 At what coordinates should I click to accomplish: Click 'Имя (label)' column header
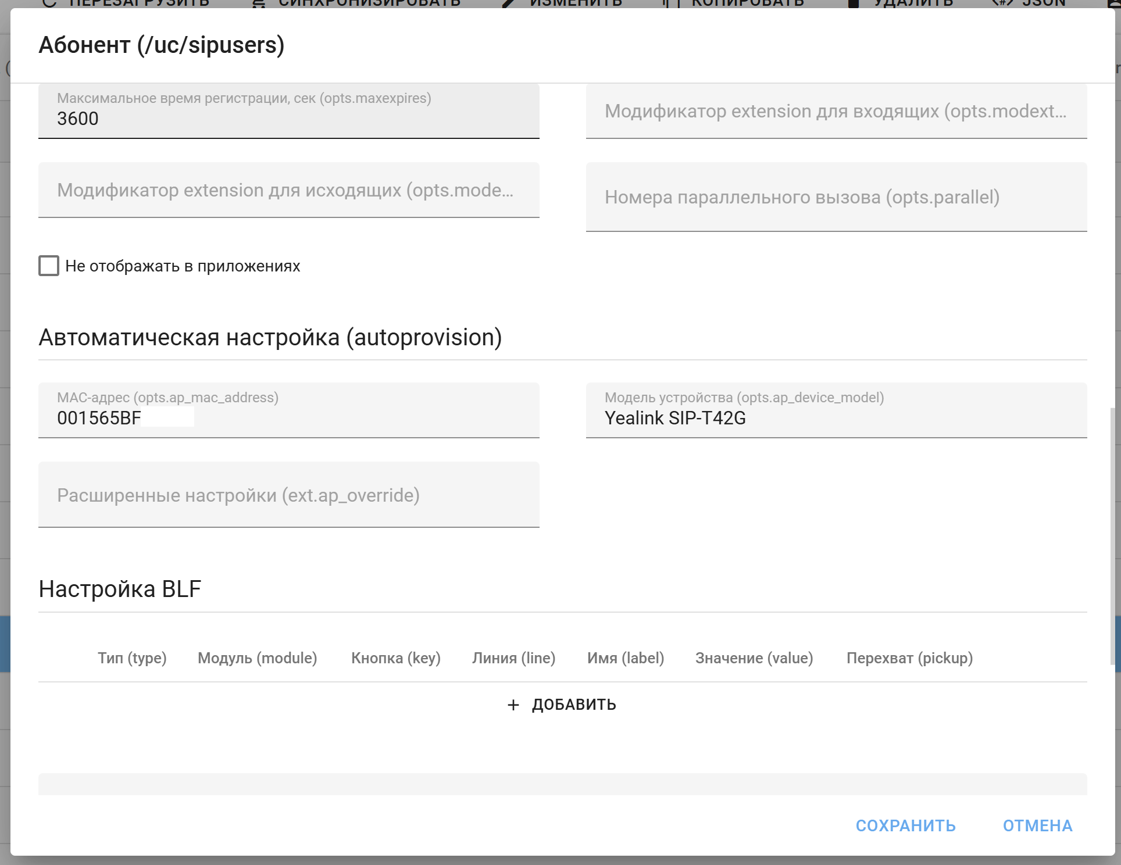point(625,658)
